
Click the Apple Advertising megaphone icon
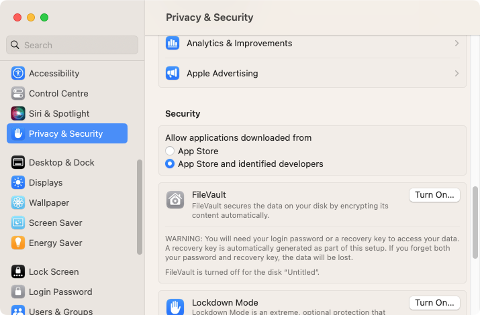click(x=173, y=73)
